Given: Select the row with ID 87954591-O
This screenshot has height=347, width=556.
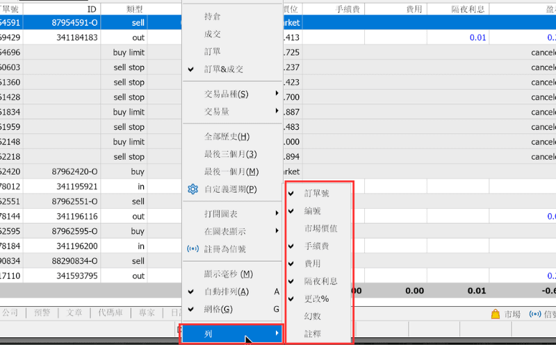Looking at the screenshot, I should click(x=74, y=23).
